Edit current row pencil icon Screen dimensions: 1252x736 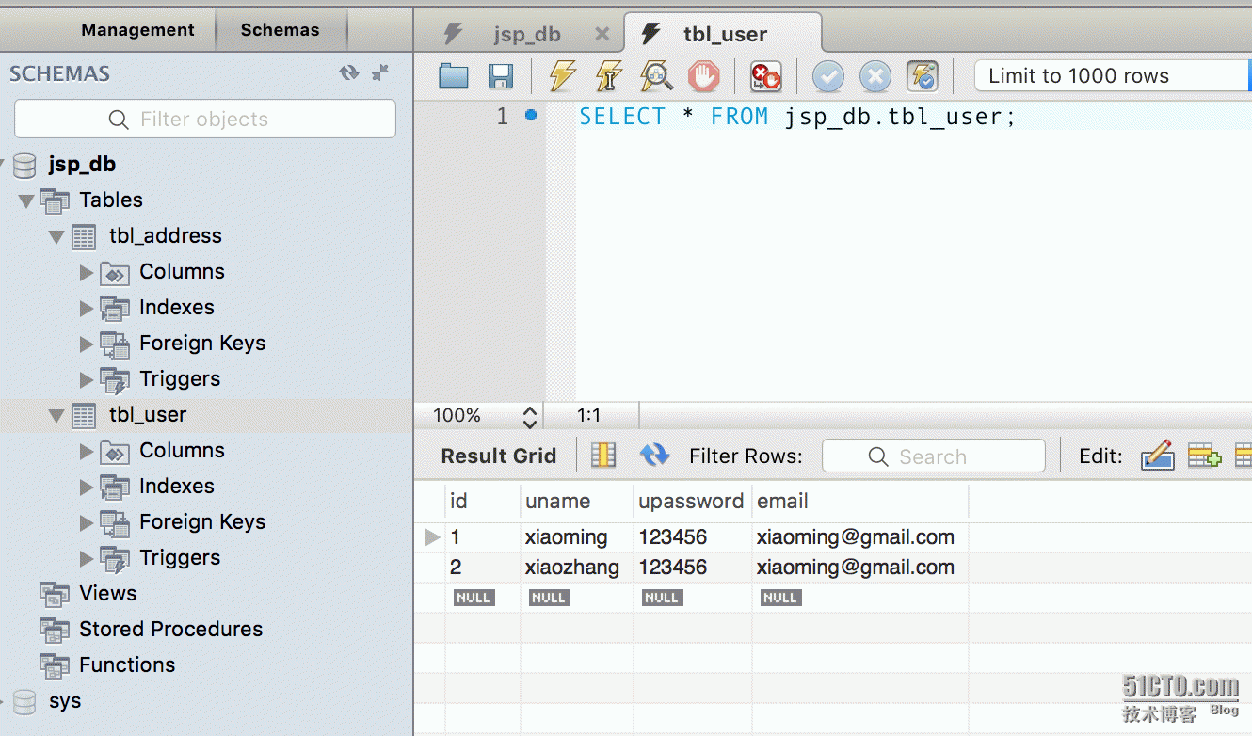(x=1157, y=456)
